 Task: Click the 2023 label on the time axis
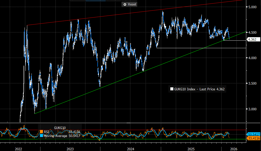tap(70, 149)
